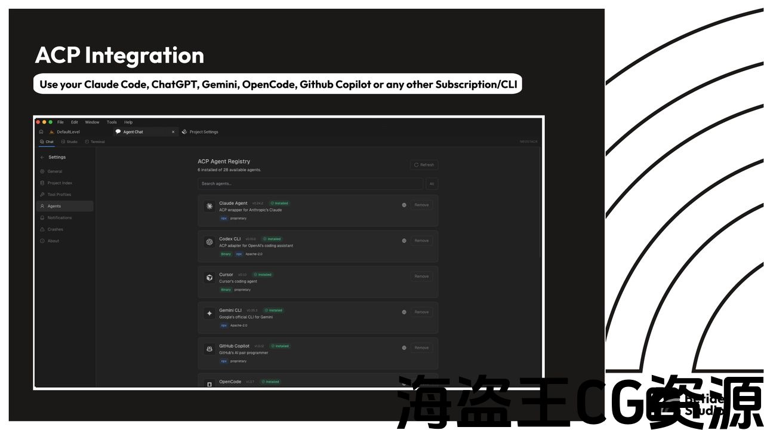Click the GitHub Copilot logo icon
Image resolution: width=764 pixels, height=430 pixels.
click(210, 349)
